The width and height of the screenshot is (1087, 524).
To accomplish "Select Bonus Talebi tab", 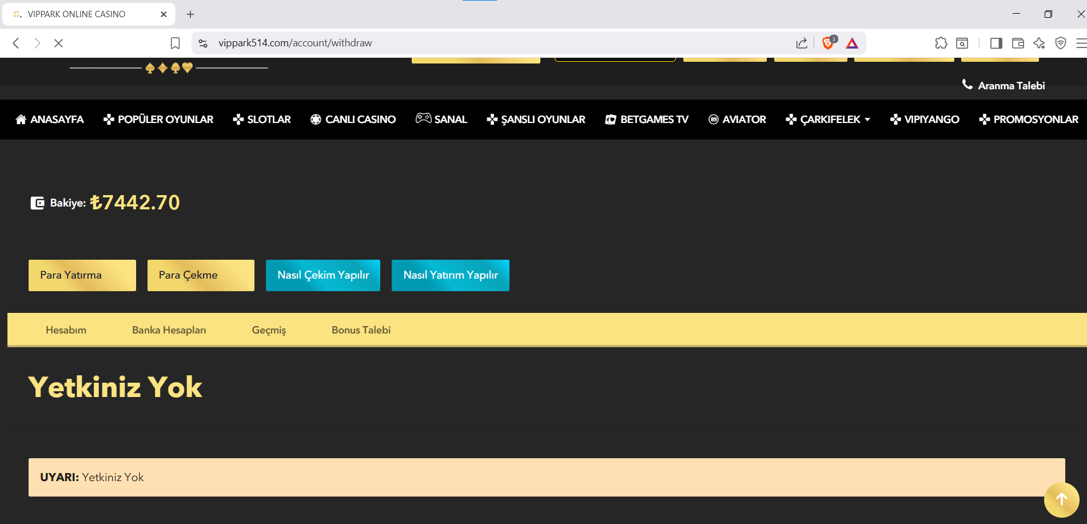I will [x=361, y=330].
